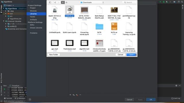The height and width of the screenshot is (103, 184).
Task: Switch file dialog to list view
Action: coord(66,3)
